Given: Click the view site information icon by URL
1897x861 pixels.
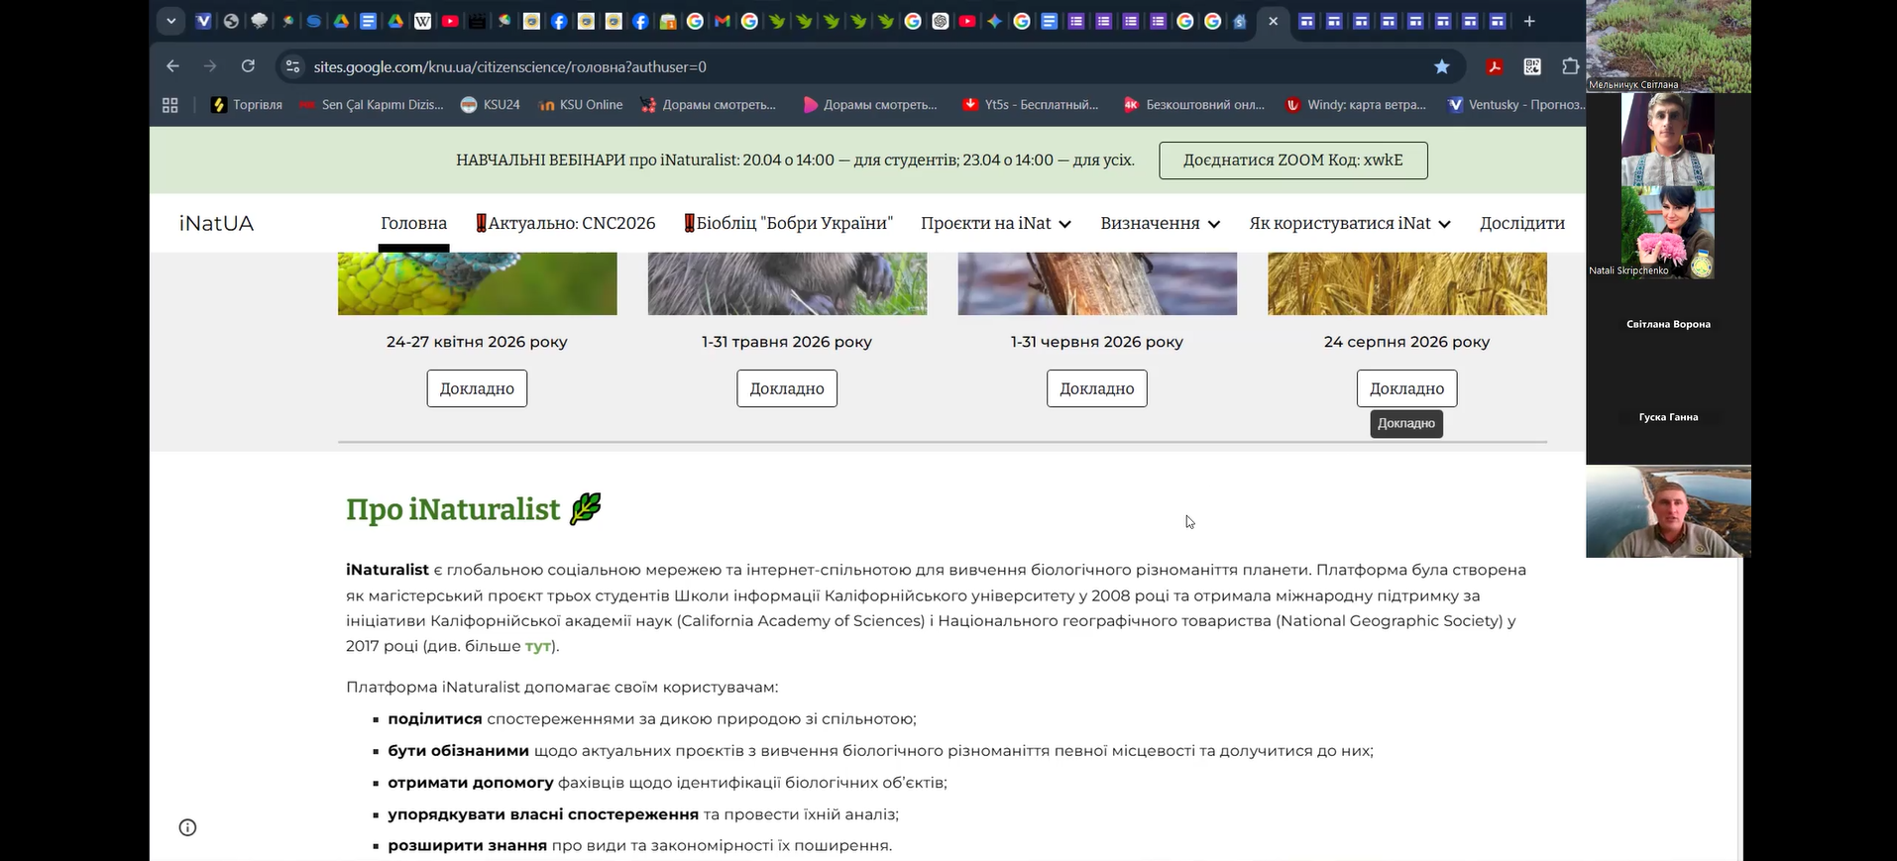Looking at the screenshot, I should (291, 66).
